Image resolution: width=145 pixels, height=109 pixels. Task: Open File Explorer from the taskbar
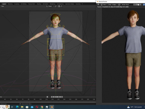point(22,107)
